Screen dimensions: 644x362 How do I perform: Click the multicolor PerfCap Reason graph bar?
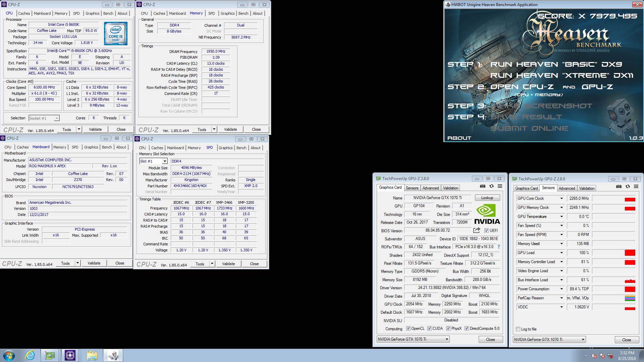coord(630,298)
